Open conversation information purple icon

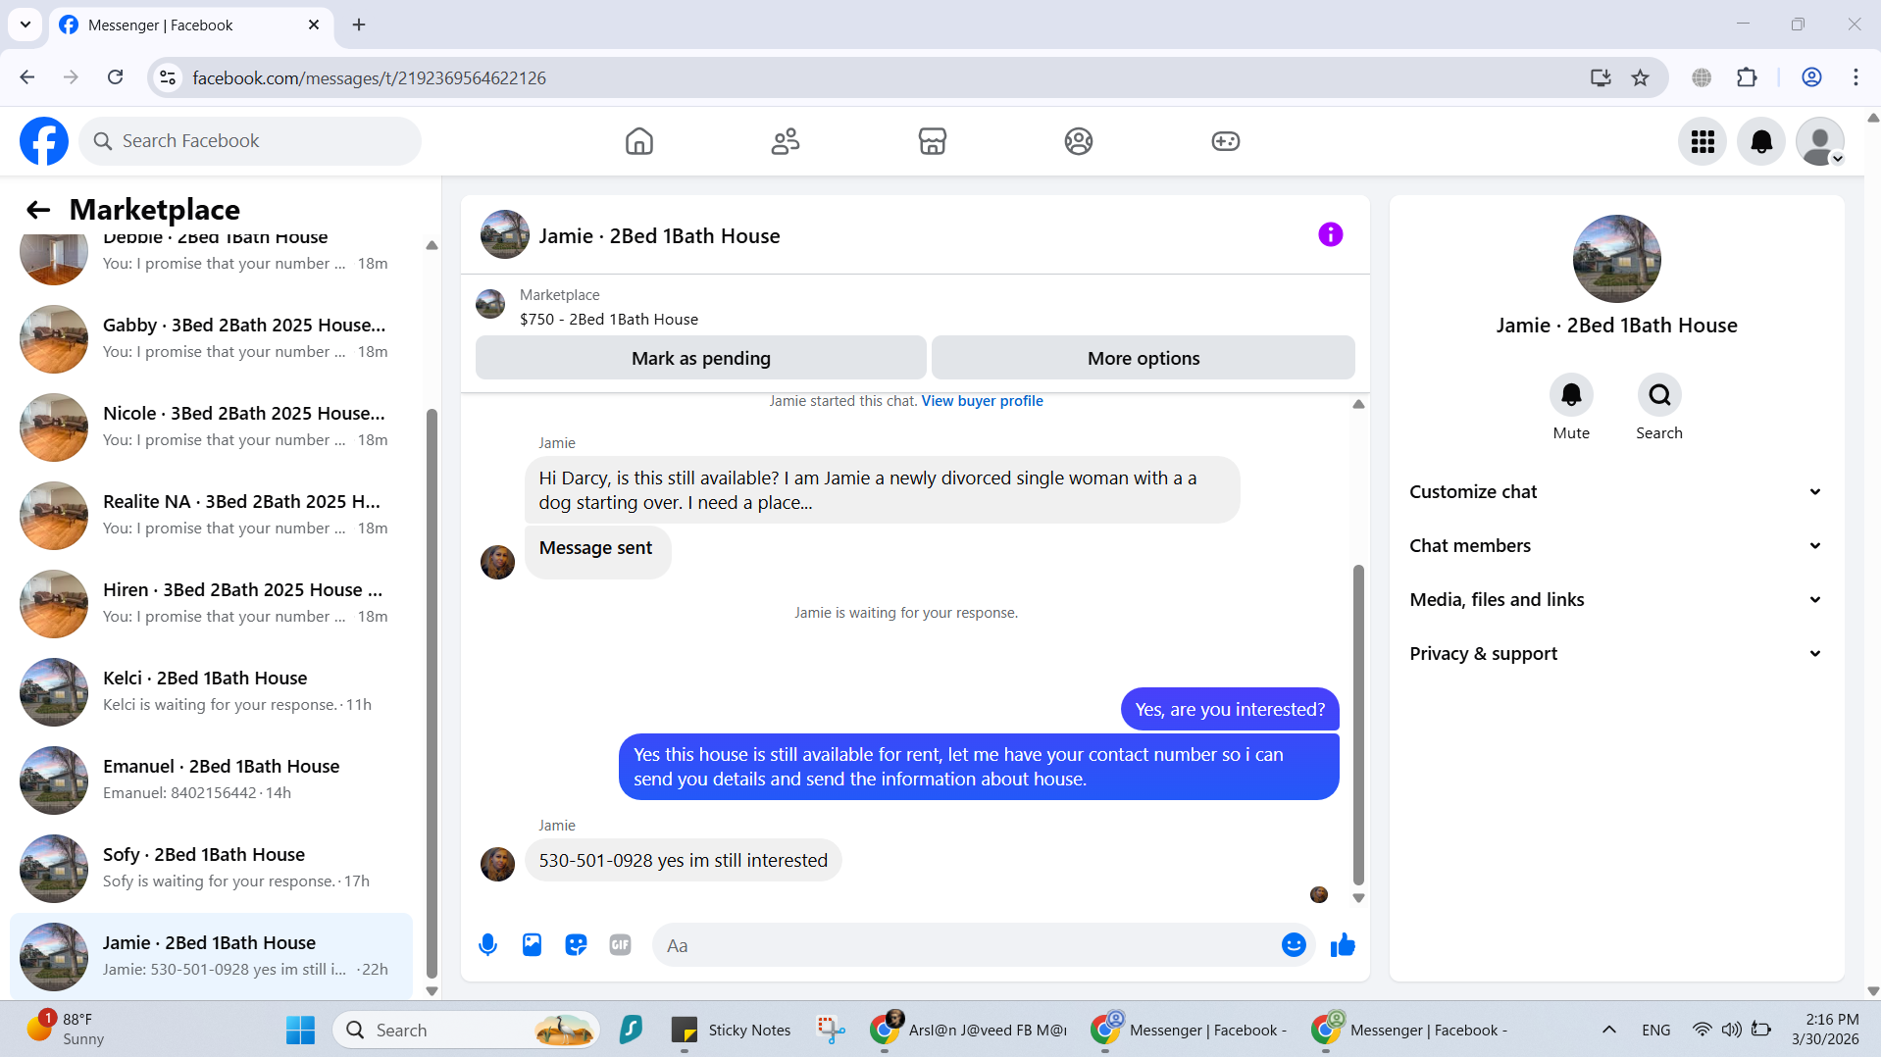tap(1330, 234)
